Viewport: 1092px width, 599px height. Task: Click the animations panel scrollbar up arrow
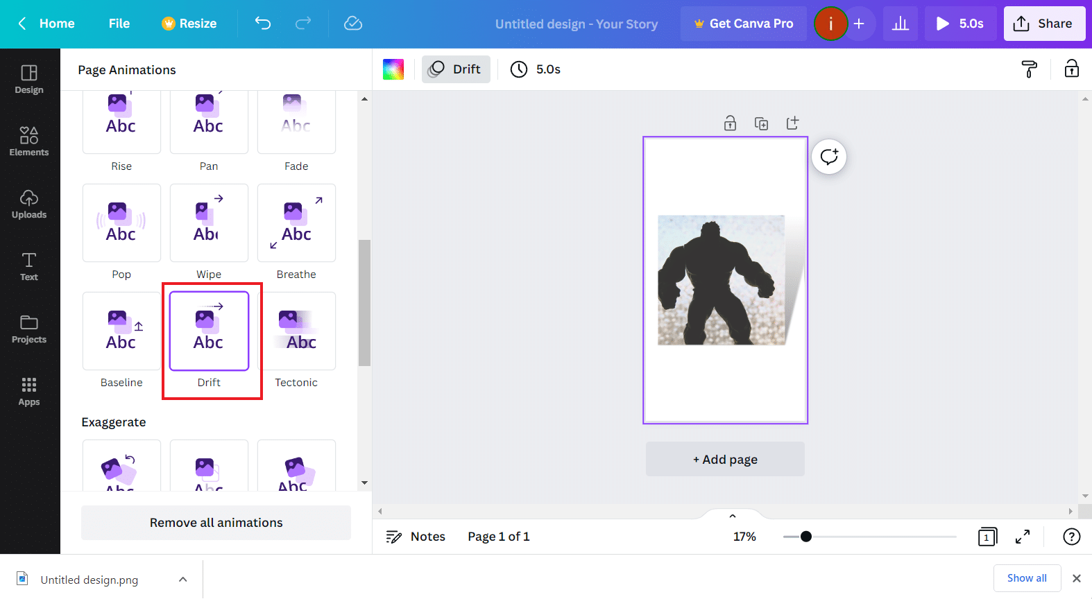coord(364,99)
